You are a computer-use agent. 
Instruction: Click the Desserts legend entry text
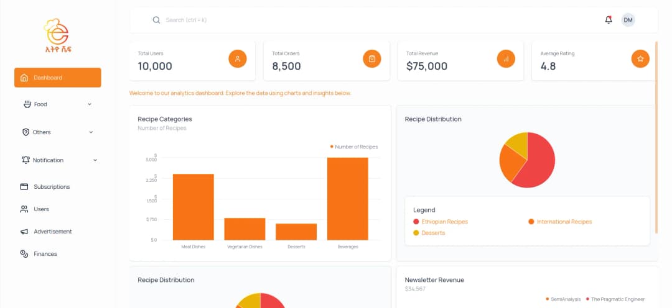point(433,233)
